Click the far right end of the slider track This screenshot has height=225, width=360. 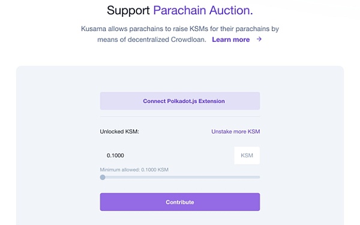click(x=259, y=177)
